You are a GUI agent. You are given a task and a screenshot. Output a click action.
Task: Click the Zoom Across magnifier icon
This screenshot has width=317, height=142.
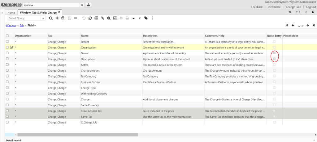[109, 18]
